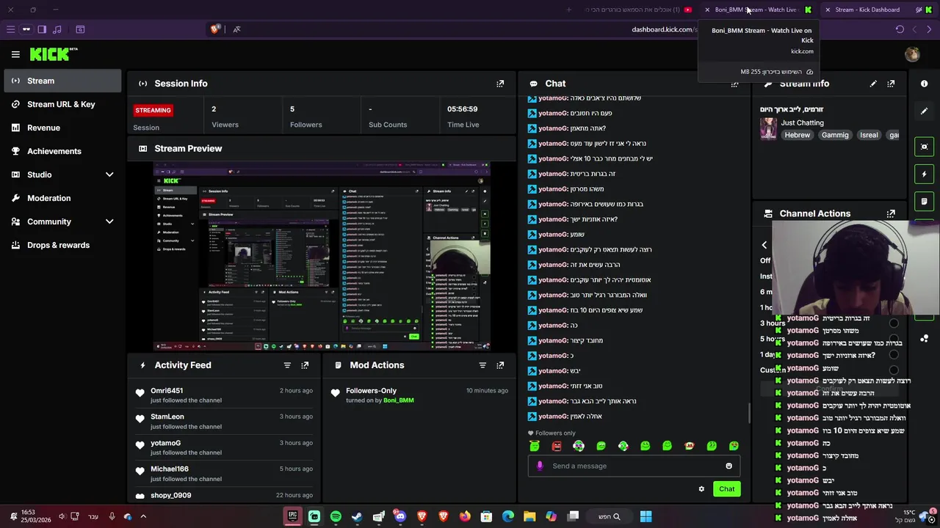Click the chat panel scrollbar
Viewport: 940px width, 528px height.
click(x=749, y=413)
